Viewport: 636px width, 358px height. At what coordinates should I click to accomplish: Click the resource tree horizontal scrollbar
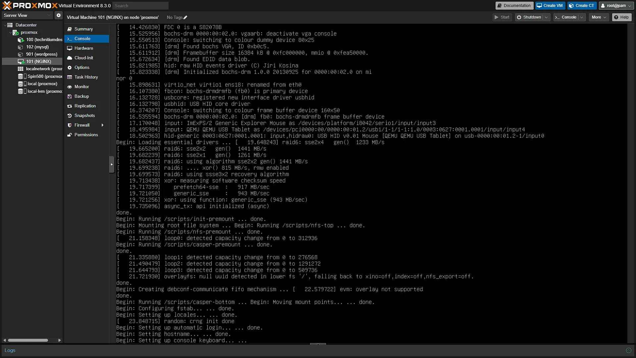28,340
